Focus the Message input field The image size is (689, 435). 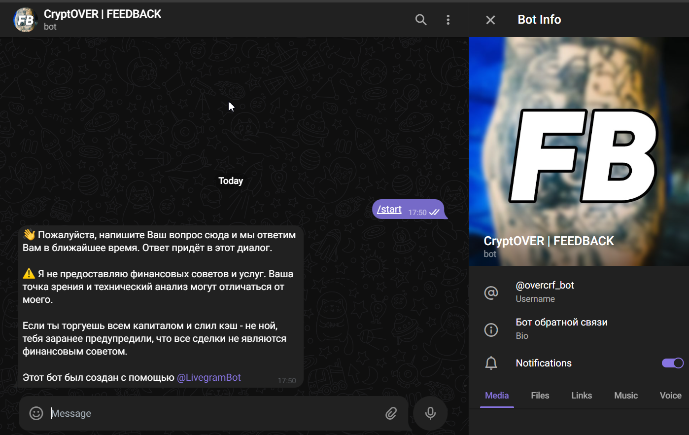(x=214, y=413)
